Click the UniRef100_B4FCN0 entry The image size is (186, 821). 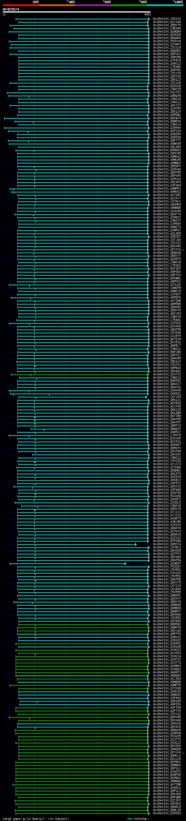167,352
